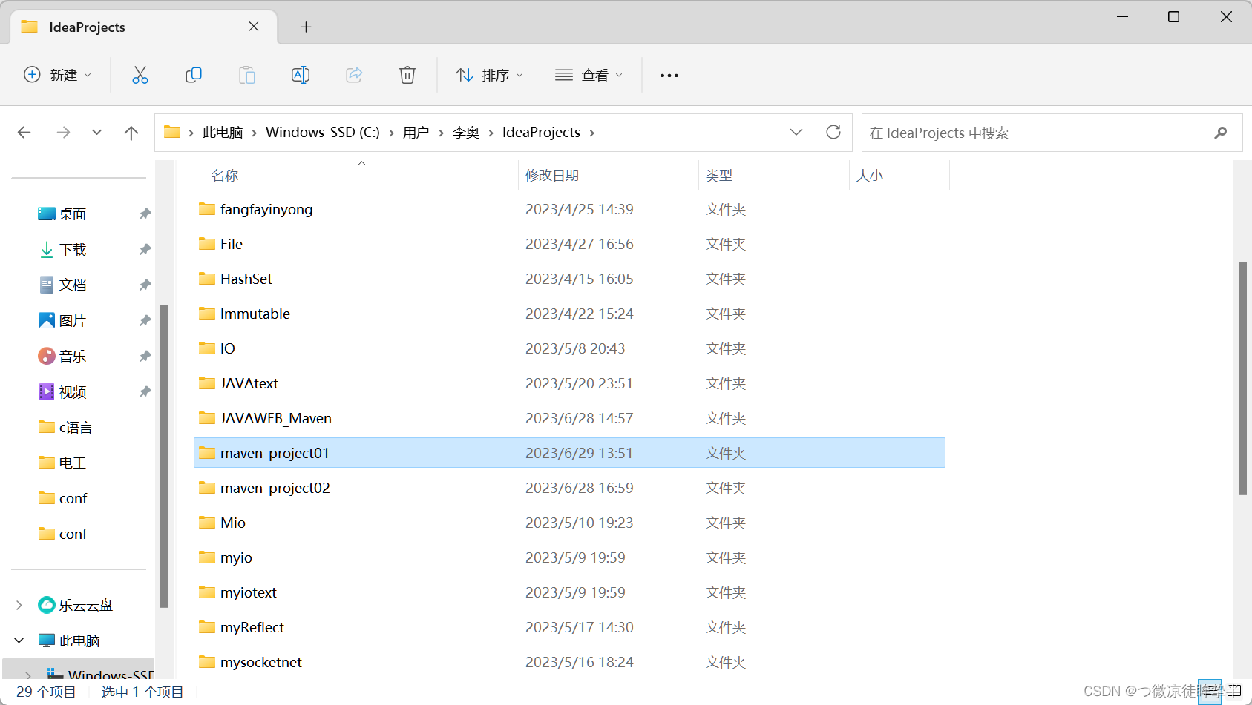This screenshot has width=1252, height=705.
Task: Click the Delete trash icon
Action: click(x=407, y=75)
